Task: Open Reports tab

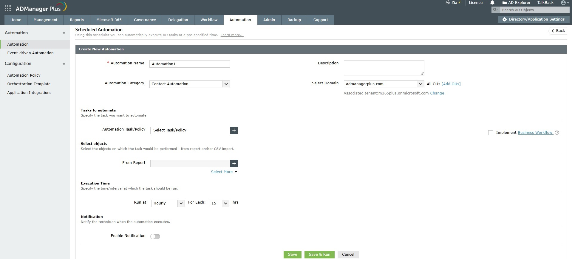Action: [x=77, y=20]
